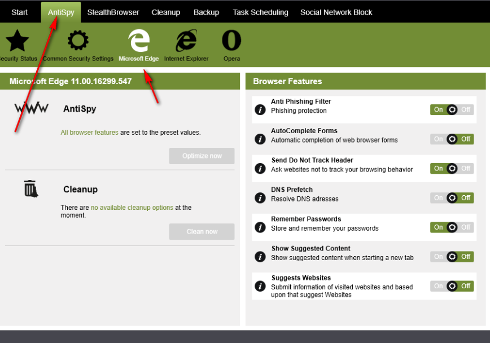Switch to the StealthBrowser tab
Image resolution: width=490 pixels, height=343 pixels.
coord(113,12)
